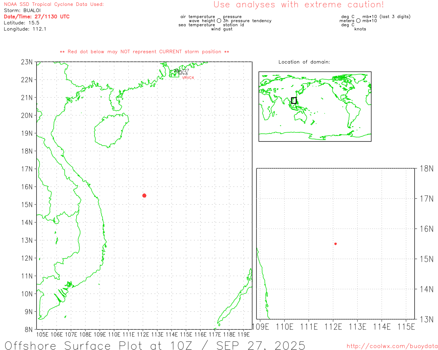Screen dimensions: 438x350
Task: Click the red storm position dot on main map
Action: click(144, 196)
